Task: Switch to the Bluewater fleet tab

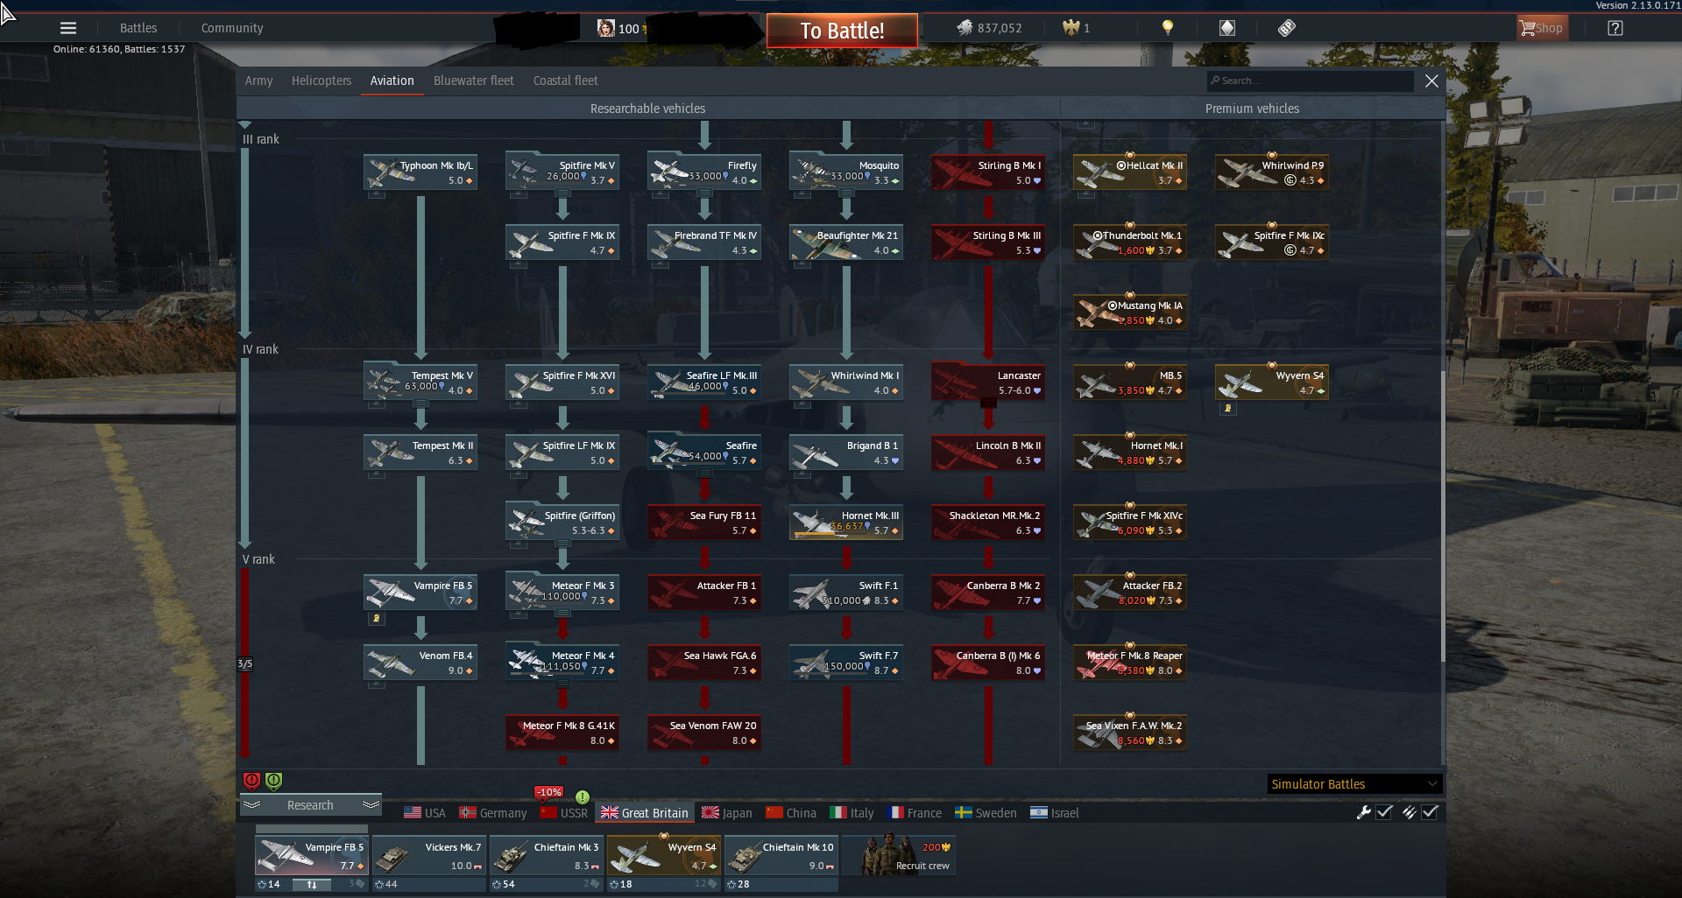Action: (x=473, y=81)
